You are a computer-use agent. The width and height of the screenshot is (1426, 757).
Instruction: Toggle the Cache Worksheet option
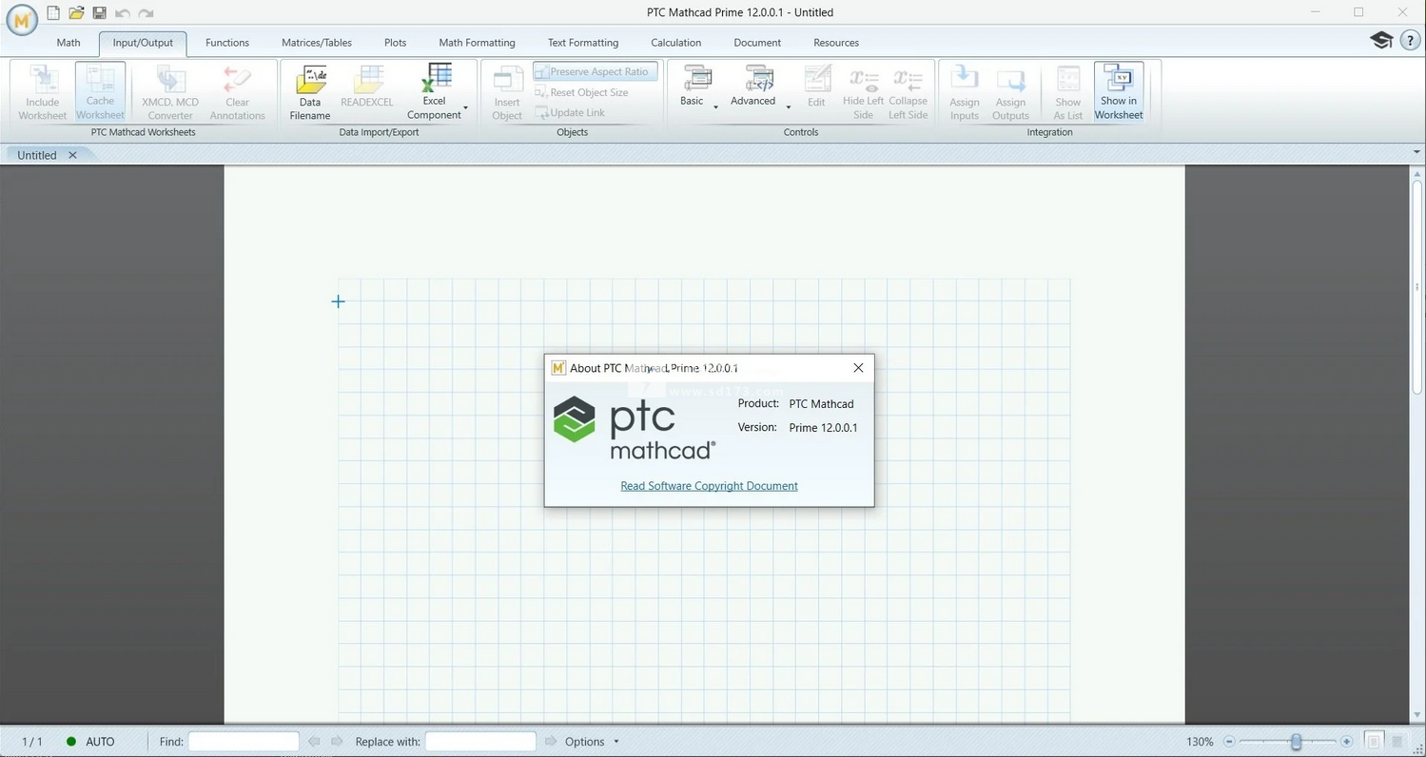pos(100,92)
